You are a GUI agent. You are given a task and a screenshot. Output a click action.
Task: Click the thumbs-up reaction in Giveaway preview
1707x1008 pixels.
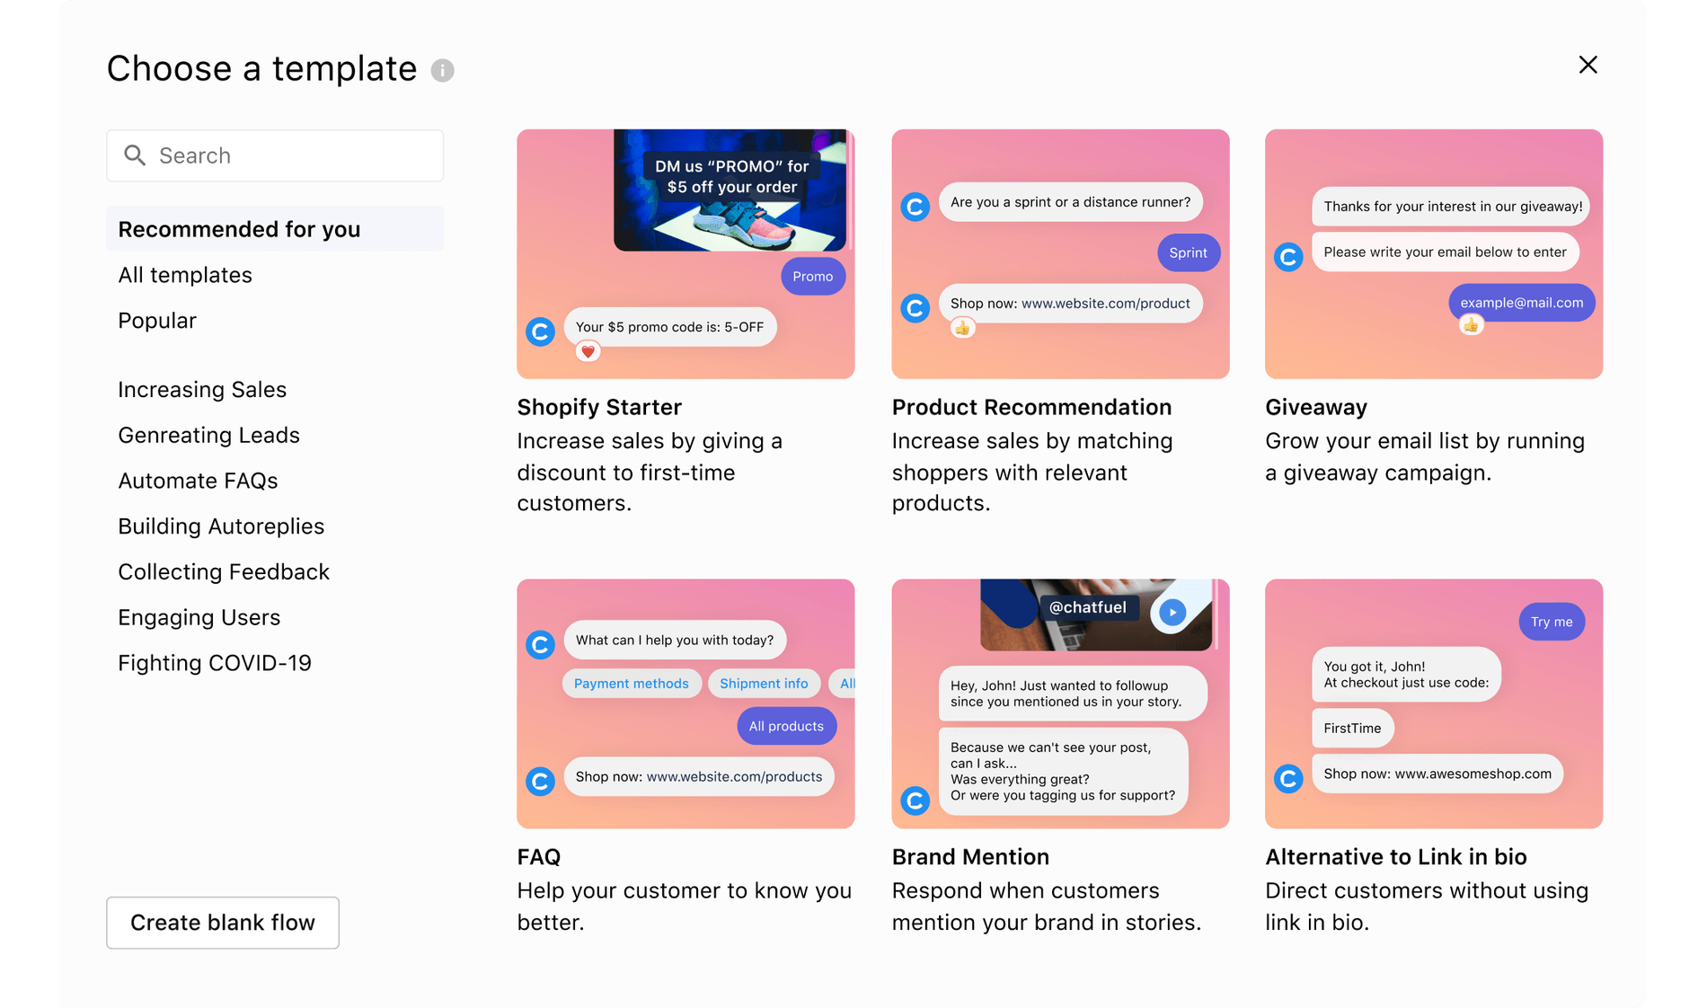point(1471,325)
